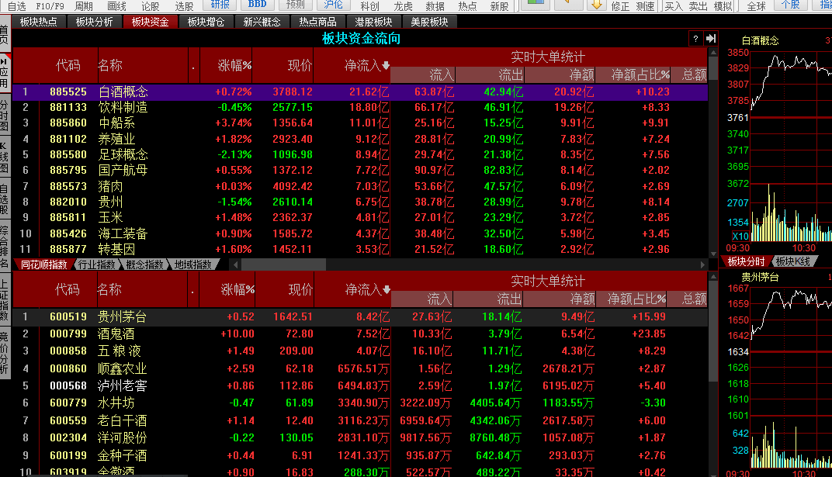Toggle to 板块分时 intraday view
Image resolution: width=832 pixels, height=477 pixels.
[x=747, y=261]
